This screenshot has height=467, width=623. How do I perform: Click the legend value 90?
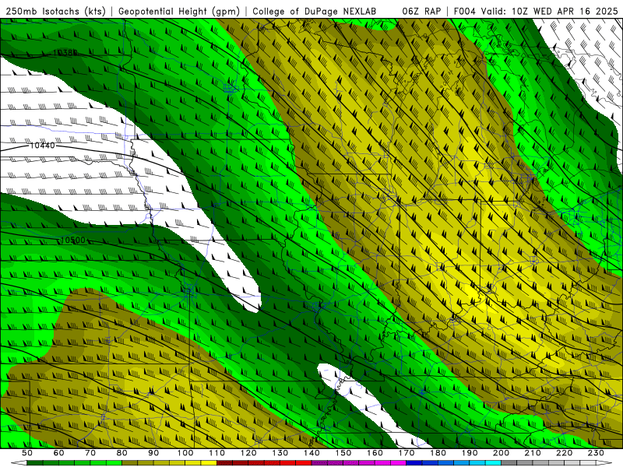(153, 453)
